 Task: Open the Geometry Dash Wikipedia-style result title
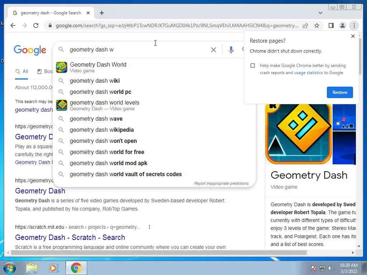[40, 191]
